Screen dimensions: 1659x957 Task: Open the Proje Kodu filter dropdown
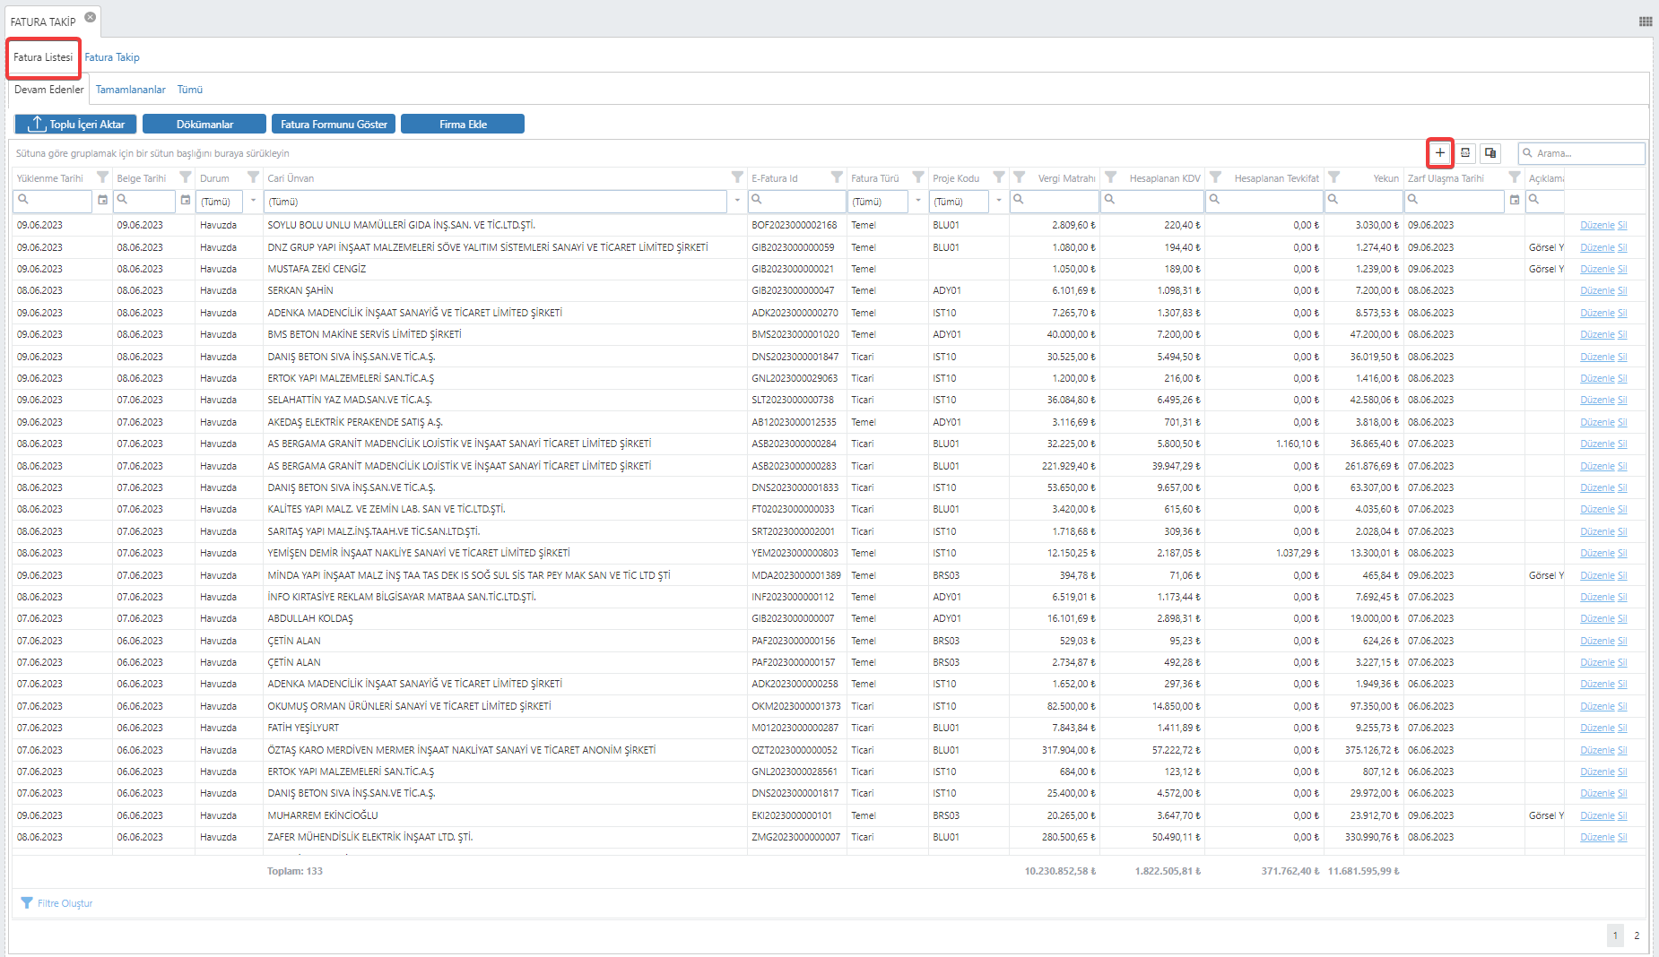click(998, 201)
